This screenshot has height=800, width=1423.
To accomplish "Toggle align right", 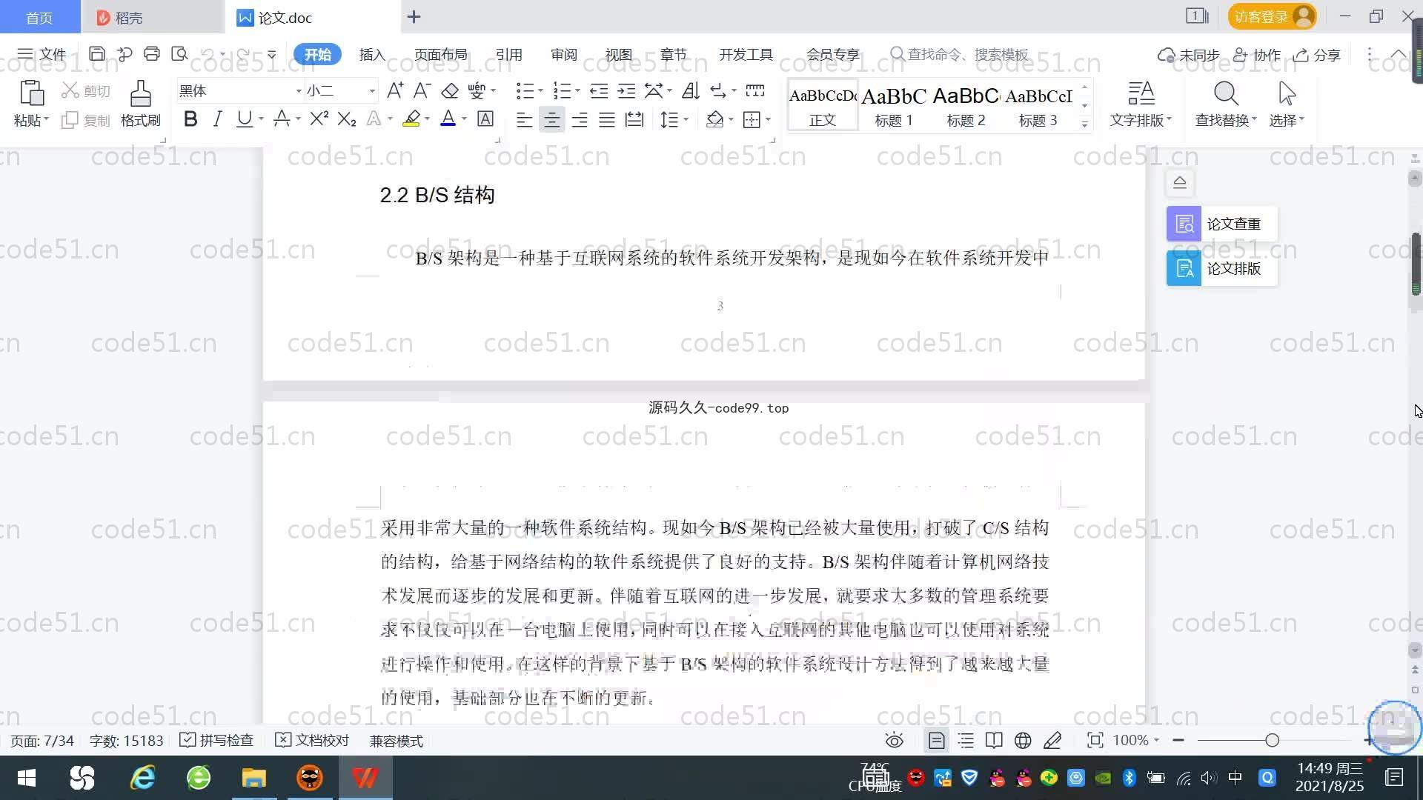I will tap(580, 119).
